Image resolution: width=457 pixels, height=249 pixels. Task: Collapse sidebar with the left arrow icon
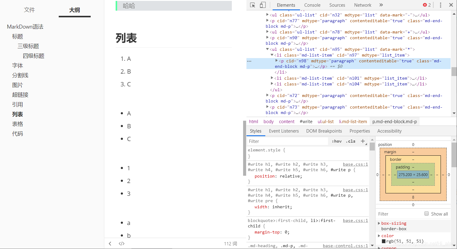(110, 244)
